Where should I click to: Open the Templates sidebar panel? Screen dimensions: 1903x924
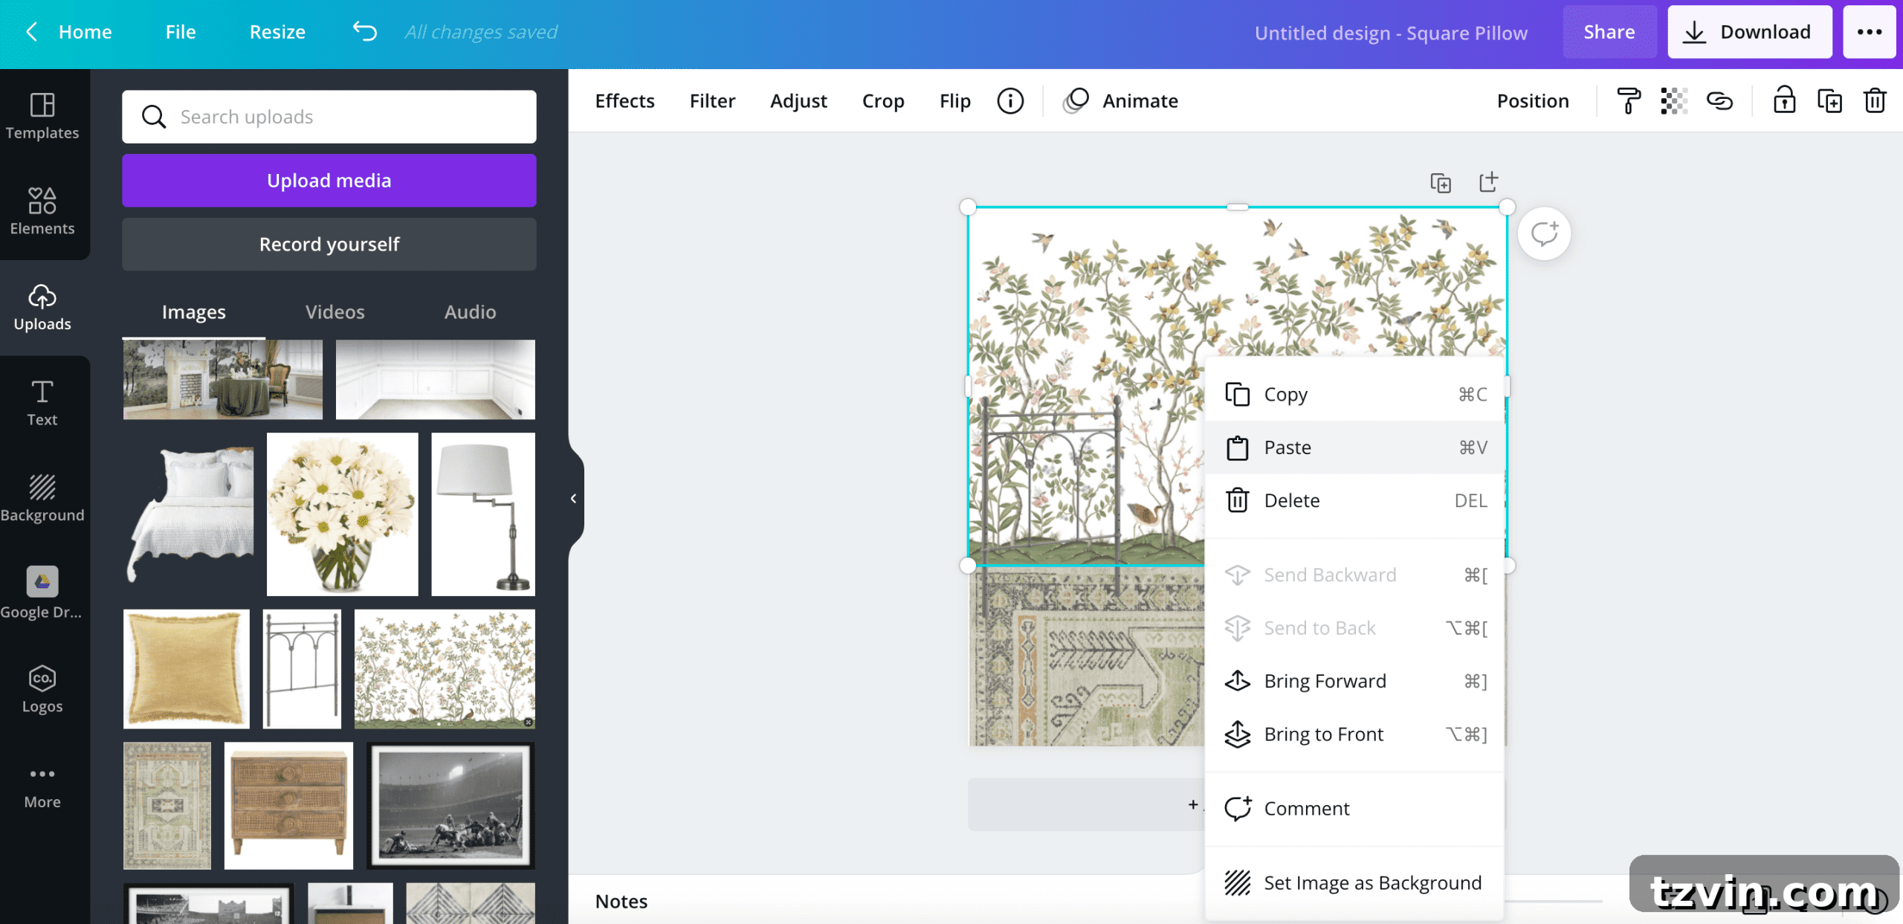pyautogui.click(x=42, y=116)
